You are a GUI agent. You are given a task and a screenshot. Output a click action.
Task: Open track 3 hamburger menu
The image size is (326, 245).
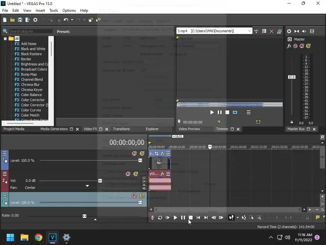tap(5, 196)
